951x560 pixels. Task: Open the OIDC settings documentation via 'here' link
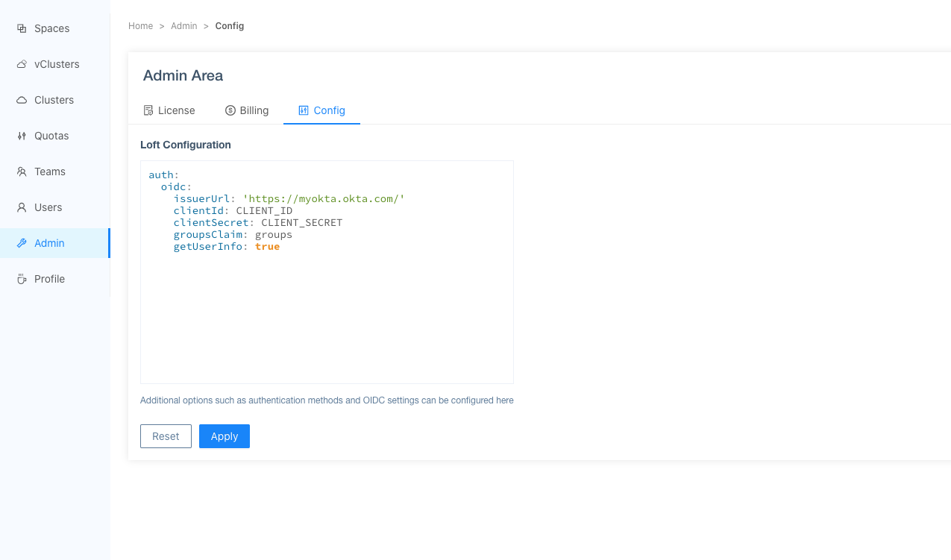pyautogui.click(x=506, y=400)
